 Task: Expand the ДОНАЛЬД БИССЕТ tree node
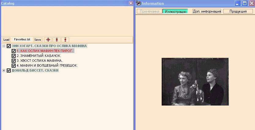[4, 71]
